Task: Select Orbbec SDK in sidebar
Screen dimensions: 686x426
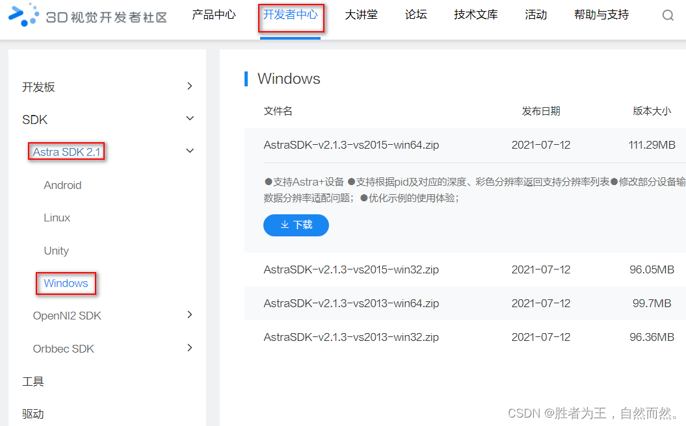Action: 64,349
